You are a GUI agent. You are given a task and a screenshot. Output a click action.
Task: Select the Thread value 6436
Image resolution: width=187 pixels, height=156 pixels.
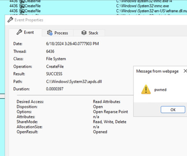pyautogui.click(x=50, y=51)
